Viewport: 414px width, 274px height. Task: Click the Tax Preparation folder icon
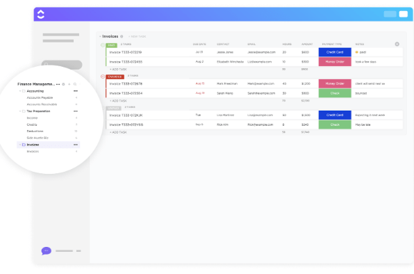click(x=24, y=111)
